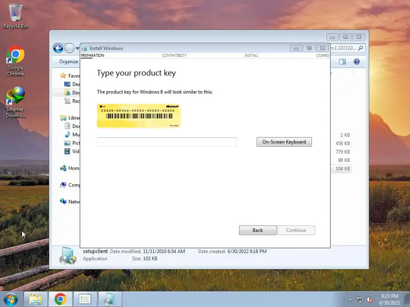Click the 458 KB file size entry

(343, 144)
